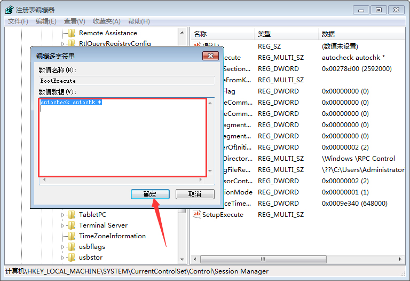Close the 编辑多字符串 dialog
Image resolution: width=410 pixels, height=281 pixels.
(209, 56)
